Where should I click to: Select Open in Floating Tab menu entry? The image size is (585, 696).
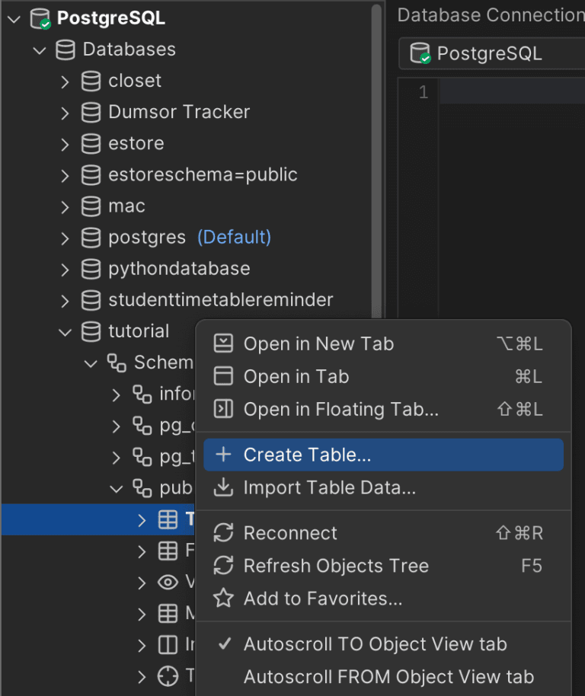coord(340,409)
